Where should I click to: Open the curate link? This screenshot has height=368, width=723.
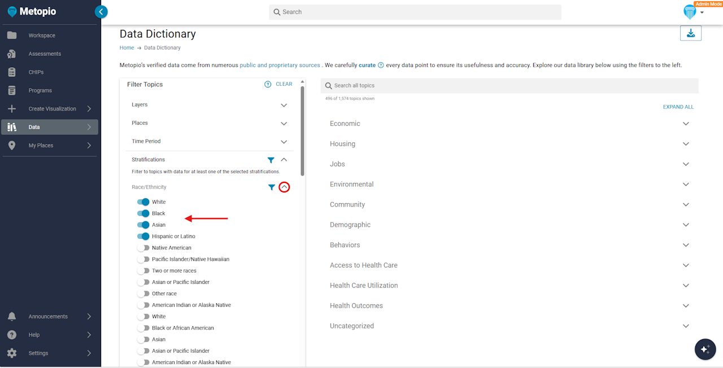(367, 65)
